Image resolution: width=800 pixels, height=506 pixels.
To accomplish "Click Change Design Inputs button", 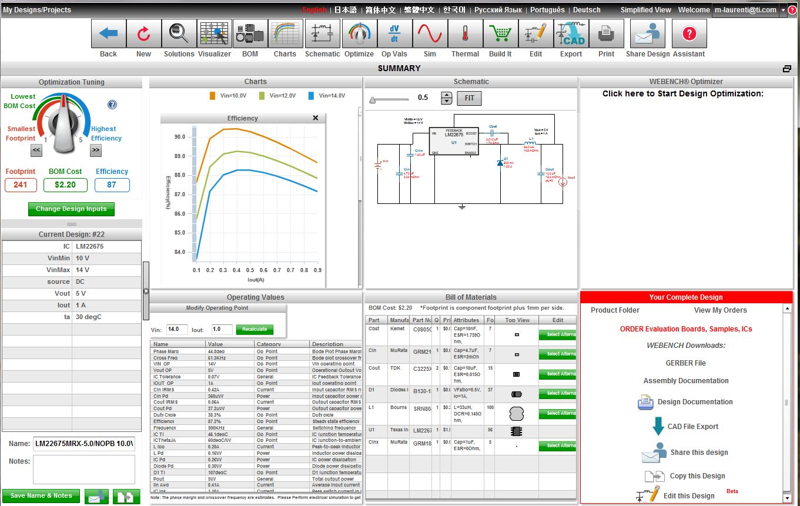I will (71, 209).
